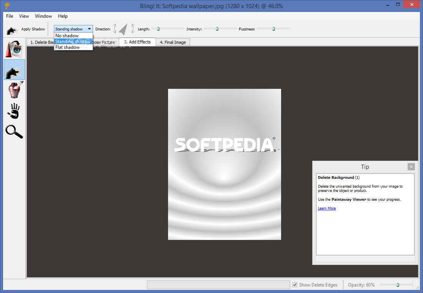Adjust the Fuzziness slider handle
The image size is (423, 293).
274,28
